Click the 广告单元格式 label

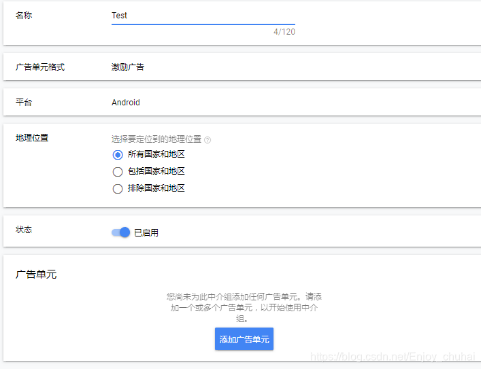point(40,67)
